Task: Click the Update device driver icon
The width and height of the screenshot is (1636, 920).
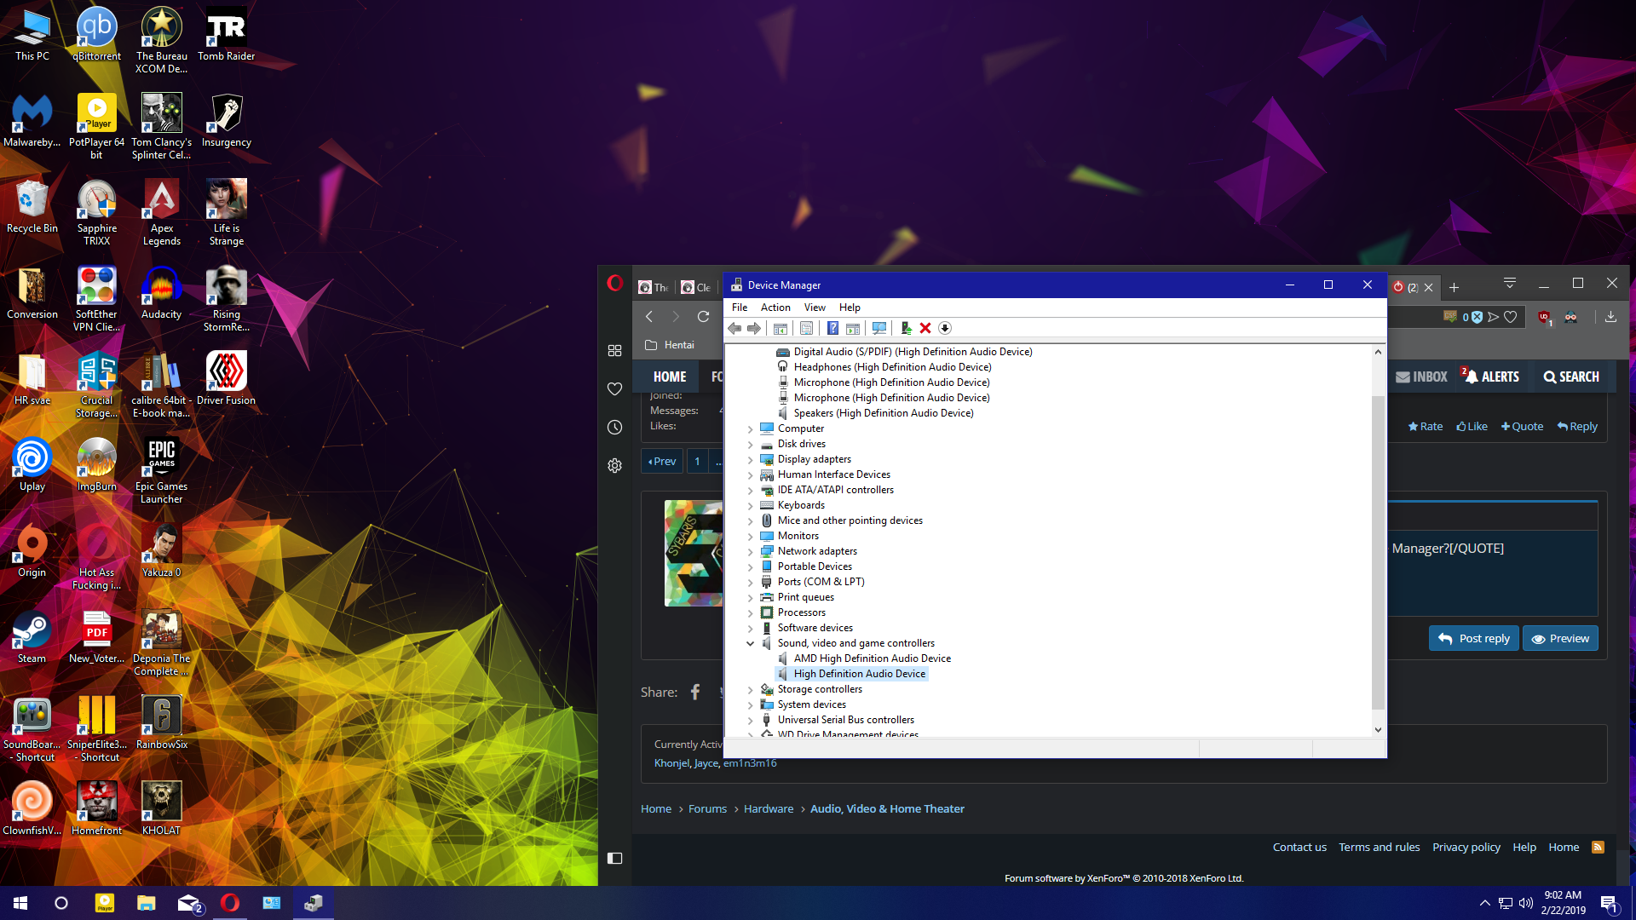Action: point(906,329)
